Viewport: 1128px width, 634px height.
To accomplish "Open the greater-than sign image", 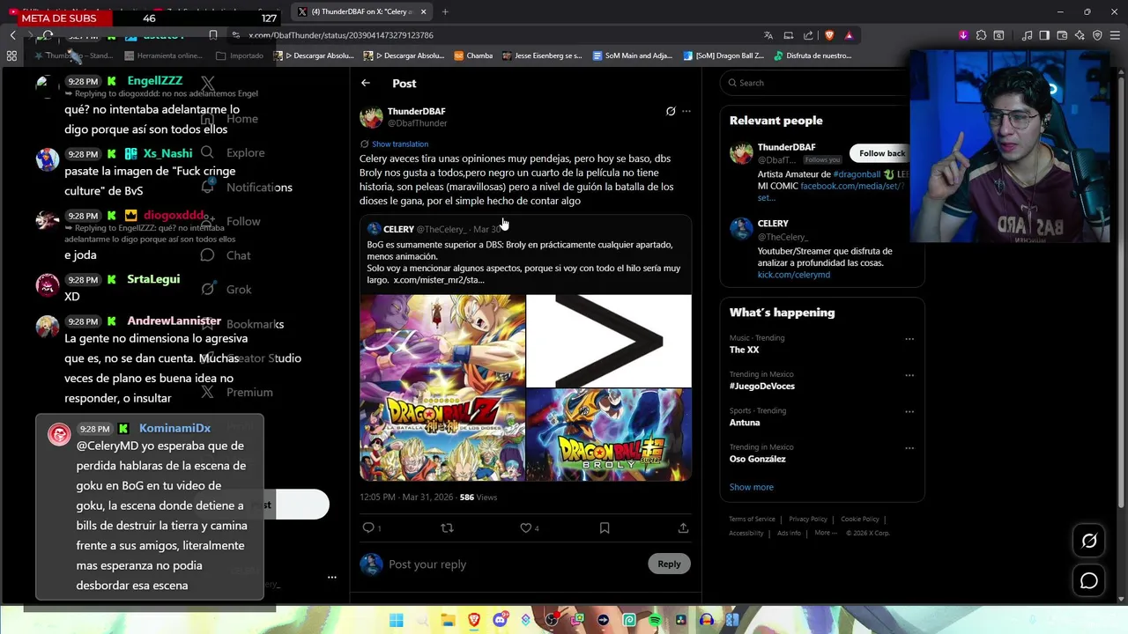I will coord(609,341).
